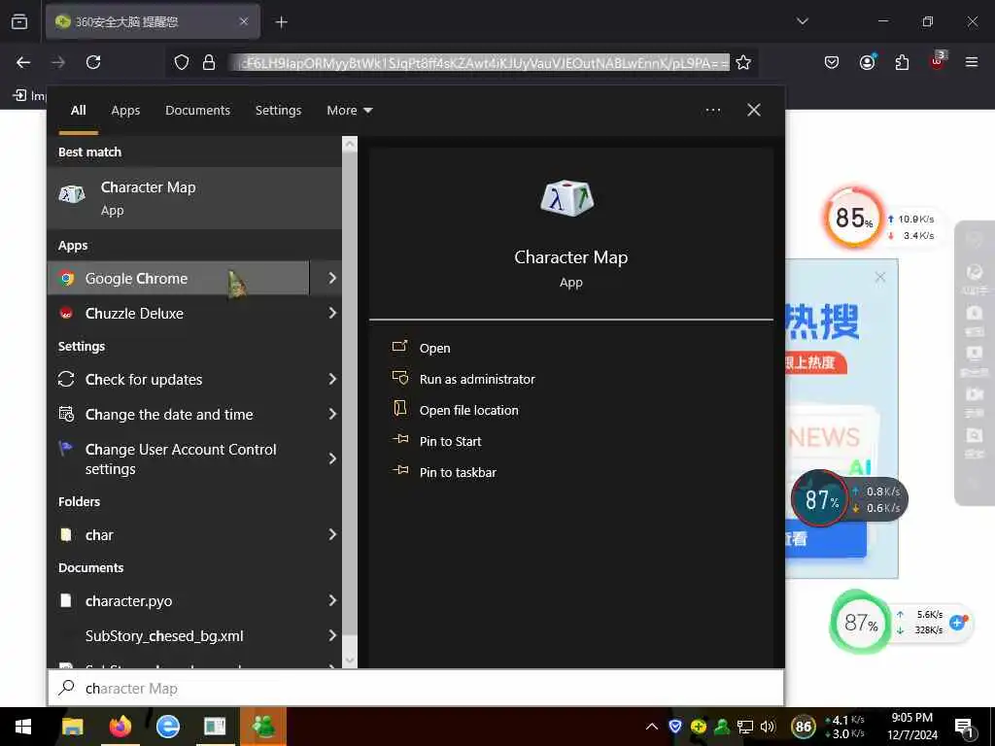Click the site padlock icon
Viewport: 995px width, 746px height.
(208, 62)
